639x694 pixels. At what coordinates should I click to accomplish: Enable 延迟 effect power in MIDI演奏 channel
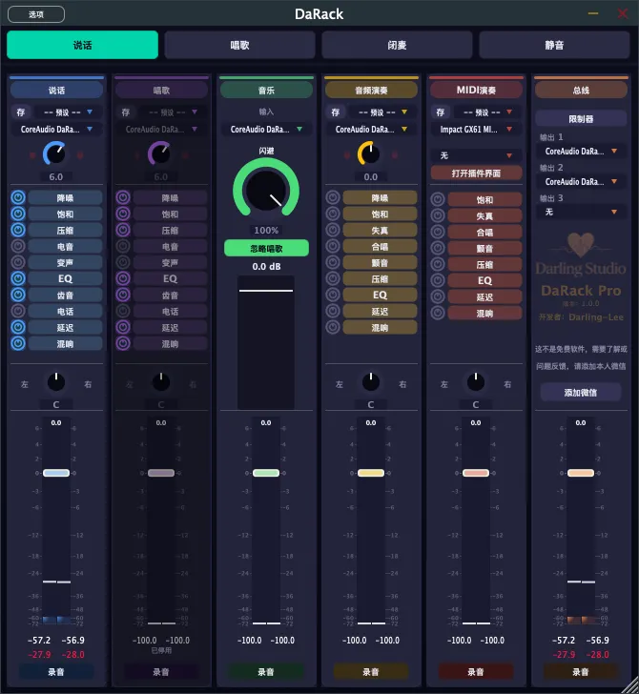click(x=438, y=296)
